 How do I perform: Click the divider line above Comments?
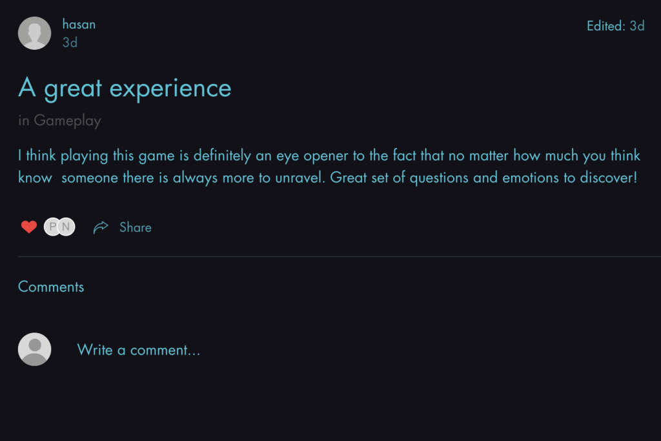pyautogui.click(x=340, y=256)
